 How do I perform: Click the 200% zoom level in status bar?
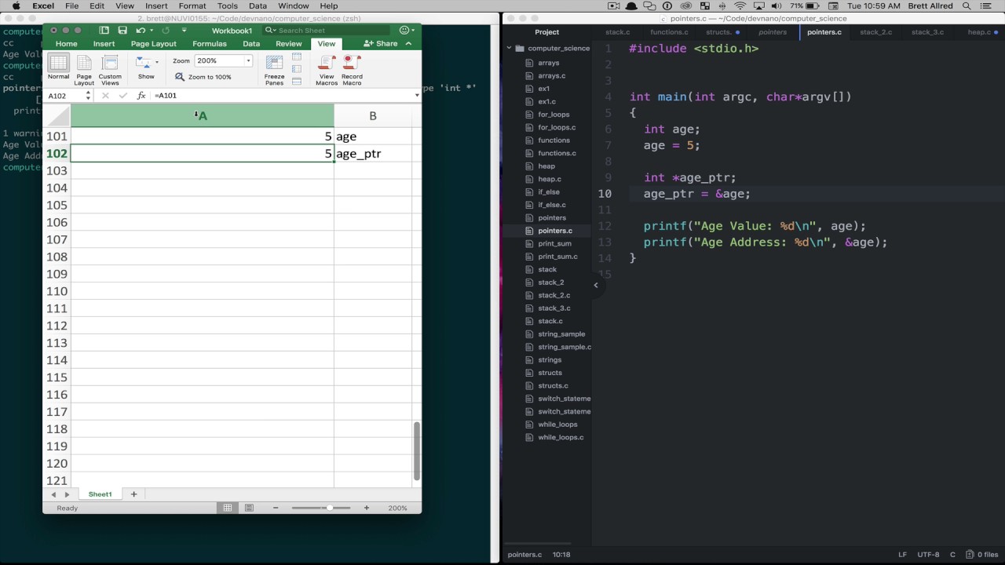398,508
